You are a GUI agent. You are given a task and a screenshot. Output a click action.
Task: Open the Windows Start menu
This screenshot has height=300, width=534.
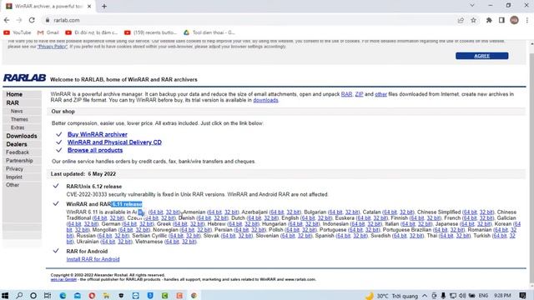click(x=5, y=295)
